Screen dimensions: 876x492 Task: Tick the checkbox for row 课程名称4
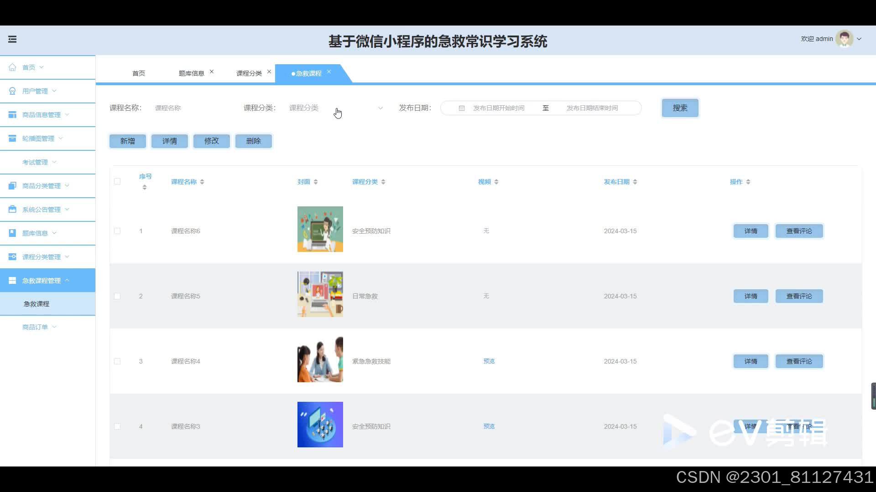117,361
